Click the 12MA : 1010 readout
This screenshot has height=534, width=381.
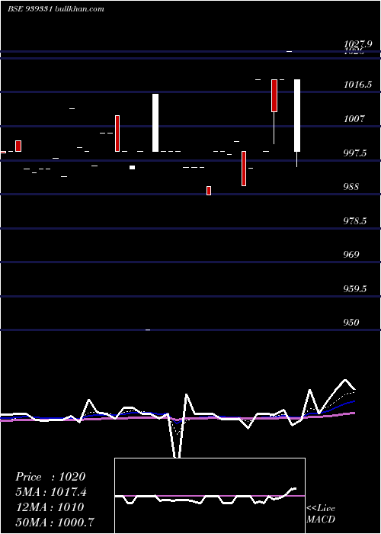50,507
